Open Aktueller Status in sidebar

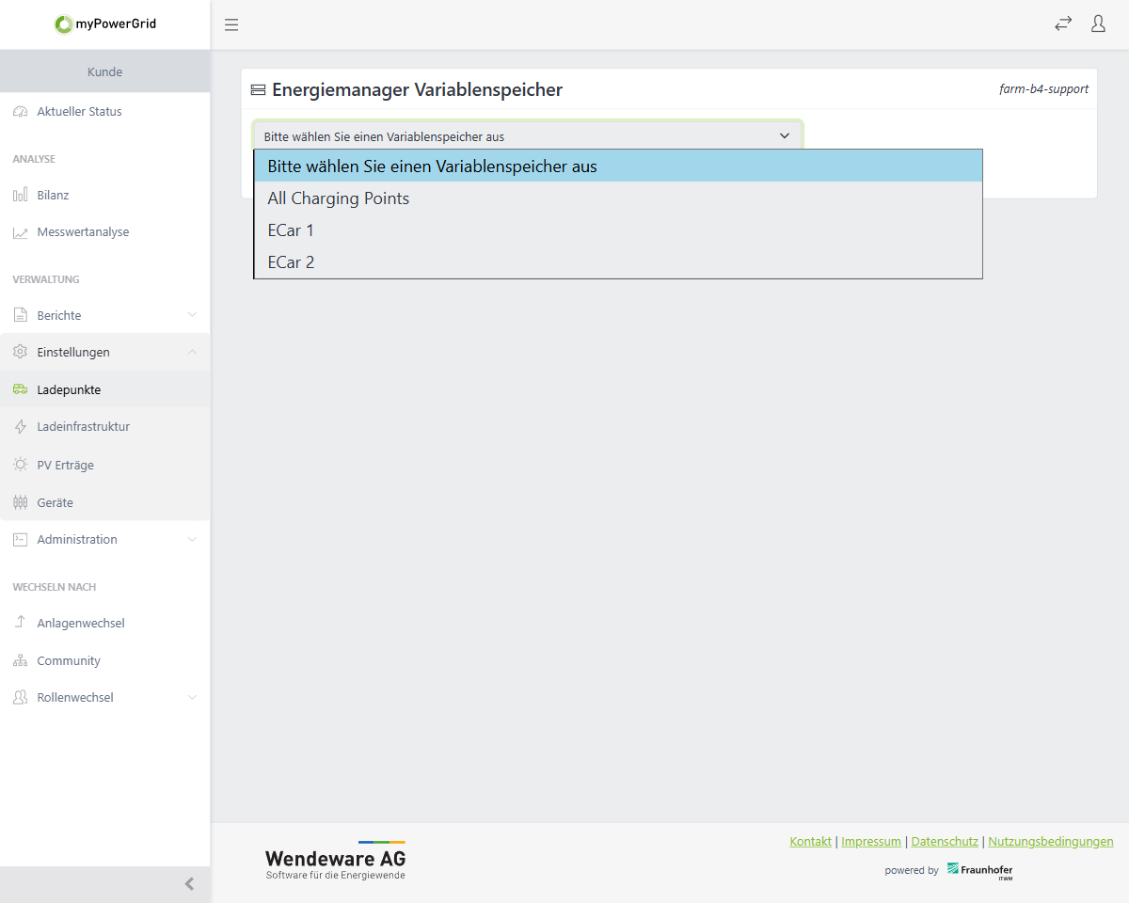(79, 112)
